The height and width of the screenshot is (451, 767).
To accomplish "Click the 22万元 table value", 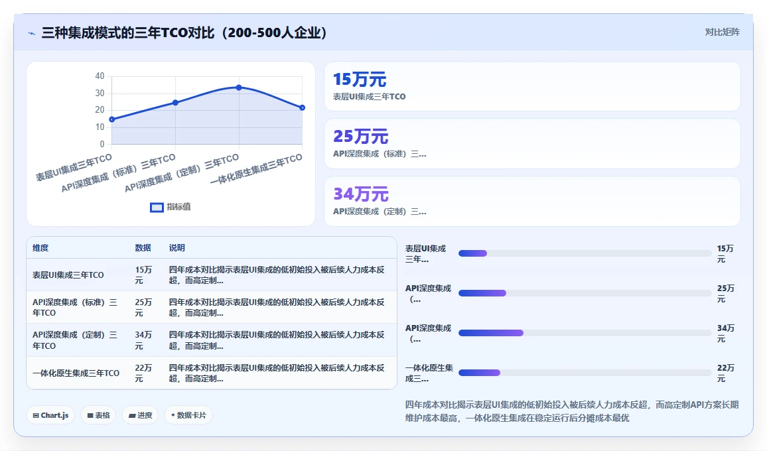I will (143, 373).
